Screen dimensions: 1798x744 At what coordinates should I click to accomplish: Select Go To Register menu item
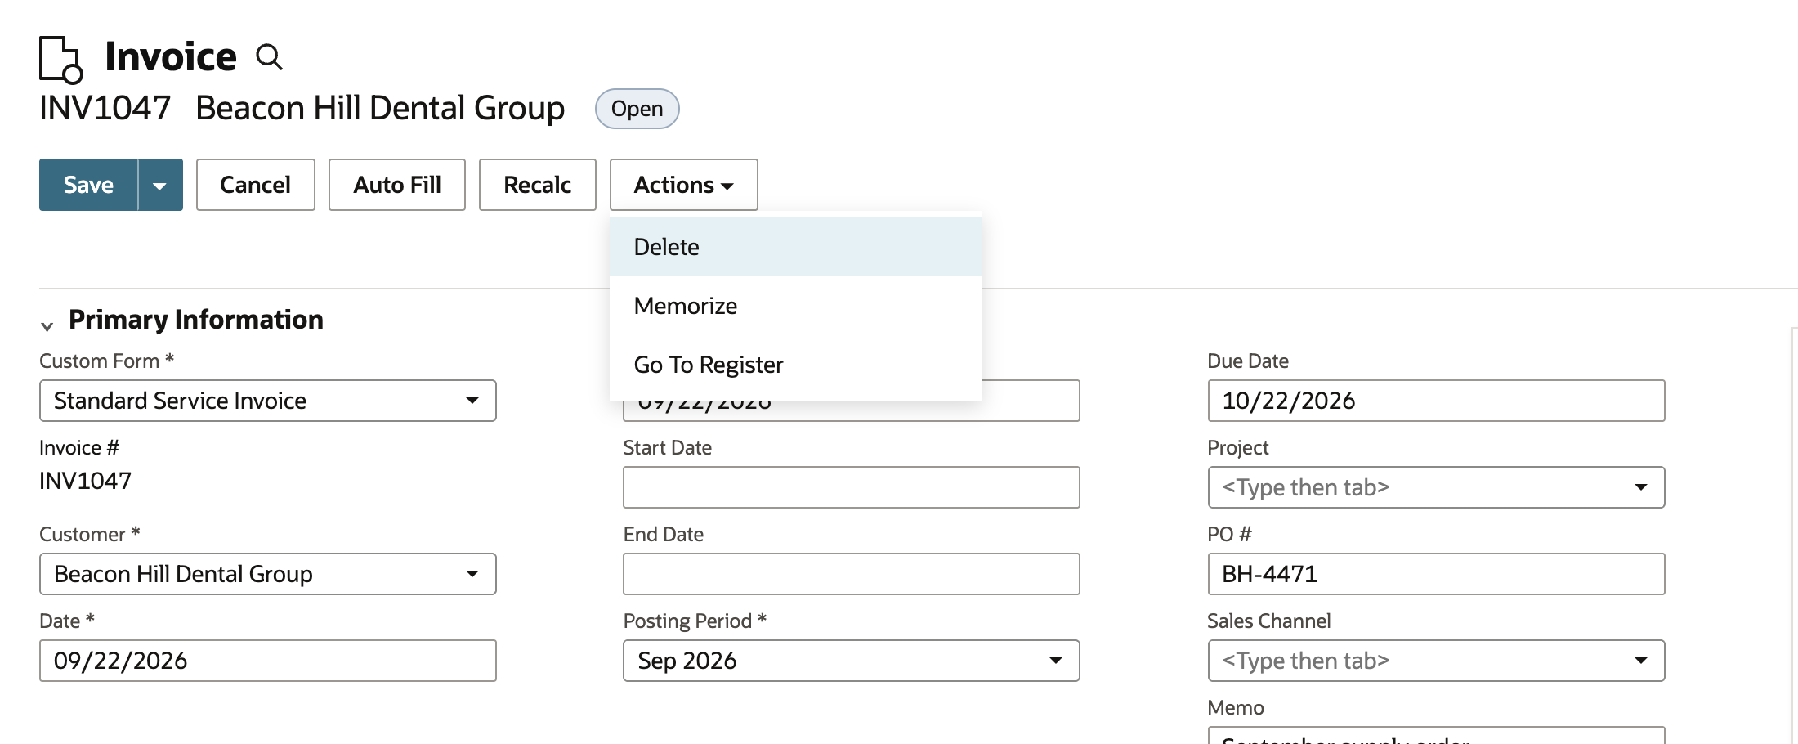(x=796, y=365)
